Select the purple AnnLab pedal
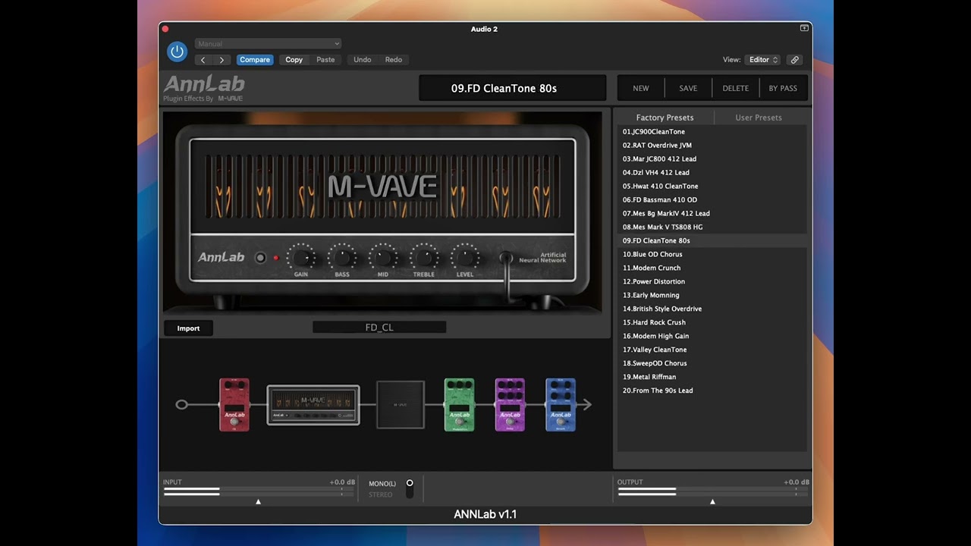Viewport: 971px width, 546px height. click(x=510, y=405)
